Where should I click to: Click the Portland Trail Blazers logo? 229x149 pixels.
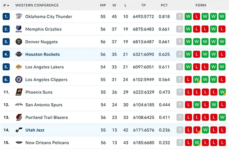[x=19, y=117]
